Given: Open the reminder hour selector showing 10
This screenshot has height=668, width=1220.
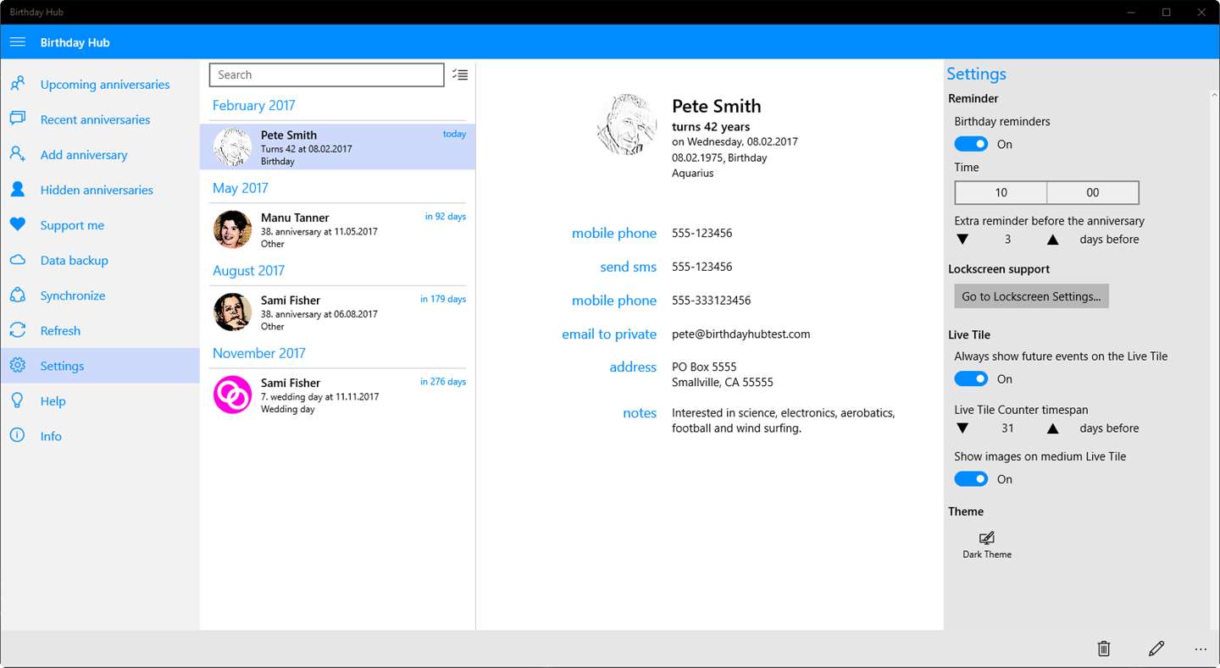Looking at the screenshot, I should [x=1001, y=192].
